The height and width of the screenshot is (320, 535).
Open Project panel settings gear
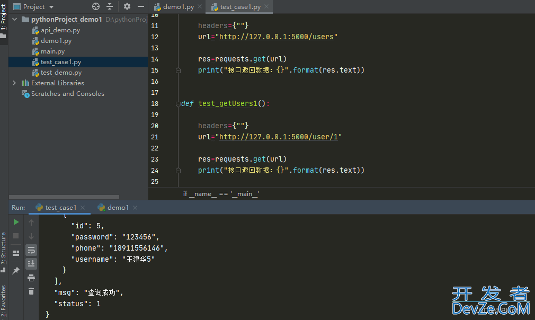pos(127,6)
